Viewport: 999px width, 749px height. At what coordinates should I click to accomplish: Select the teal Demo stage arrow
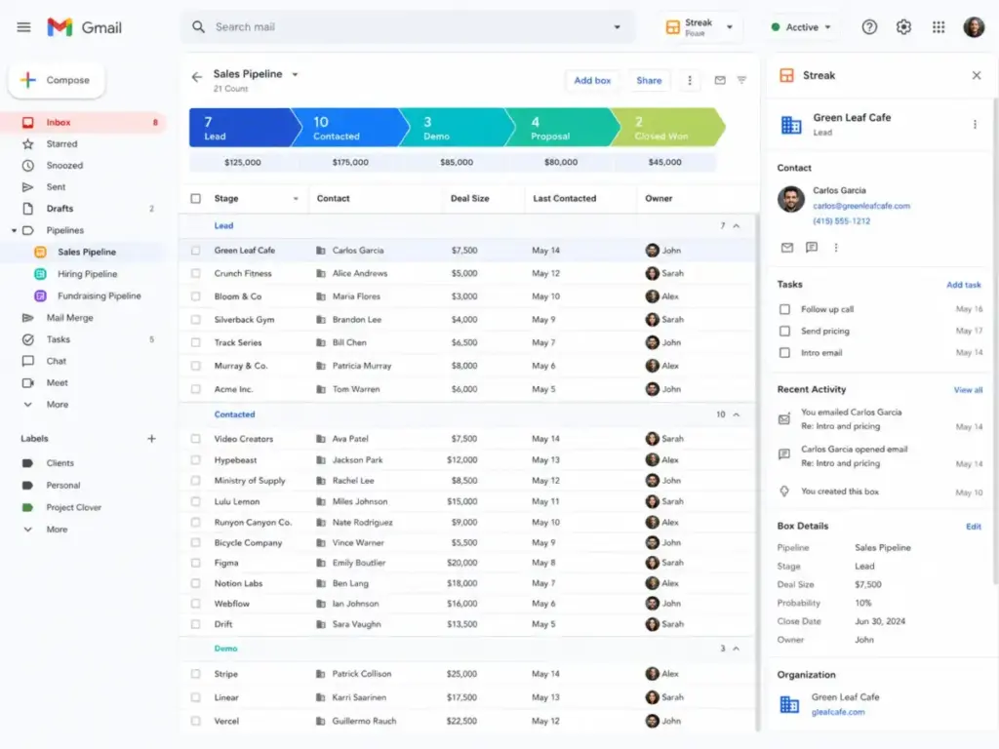coord(456,128)
